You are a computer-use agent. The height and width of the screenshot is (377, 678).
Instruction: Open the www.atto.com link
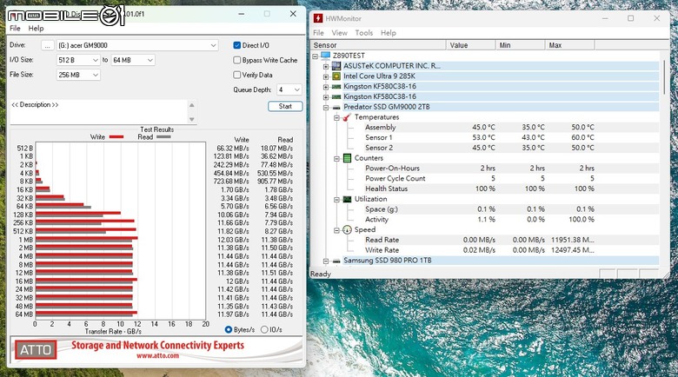pos(157,356)
